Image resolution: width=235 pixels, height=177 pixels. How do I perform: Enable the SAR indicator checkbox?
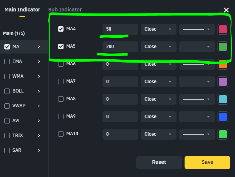[7, 150]
